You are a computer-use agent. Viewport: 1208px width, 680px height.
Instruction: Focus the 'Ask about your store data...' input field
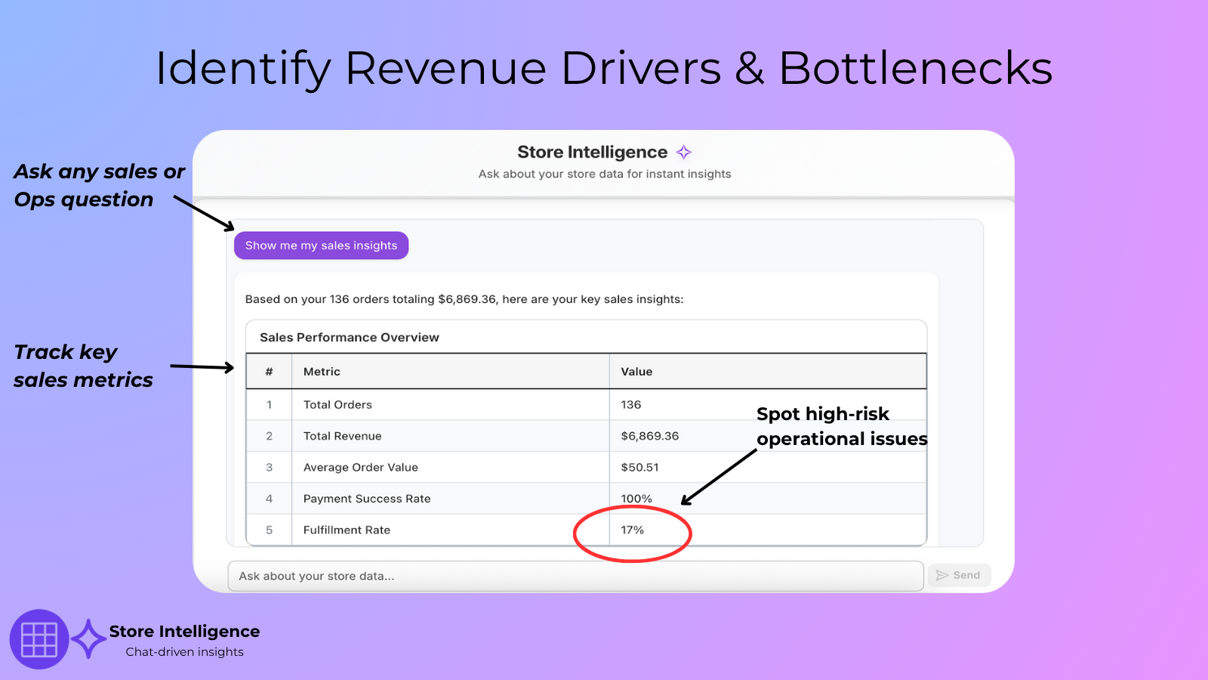tap(575, 576)
